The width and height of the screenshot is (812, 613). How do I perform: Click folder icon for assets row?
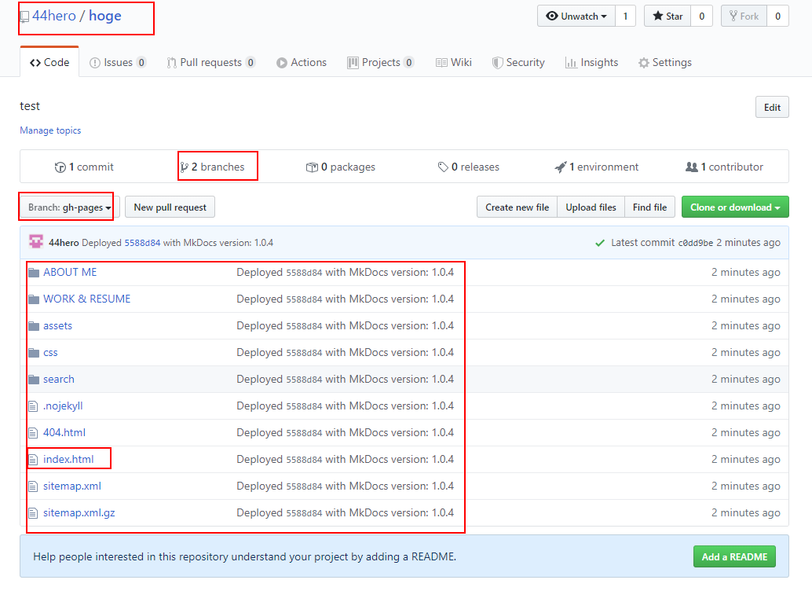(34, 326)
